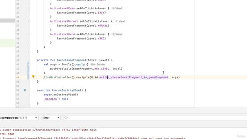Fold the onDestroyView function at line 52
Viewport: 247px width, 139px height.
click(x=29, y=90)
